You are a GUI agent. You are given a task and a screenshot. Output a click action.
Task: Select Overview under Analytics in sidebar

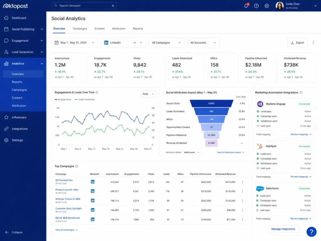click(23, 74)
